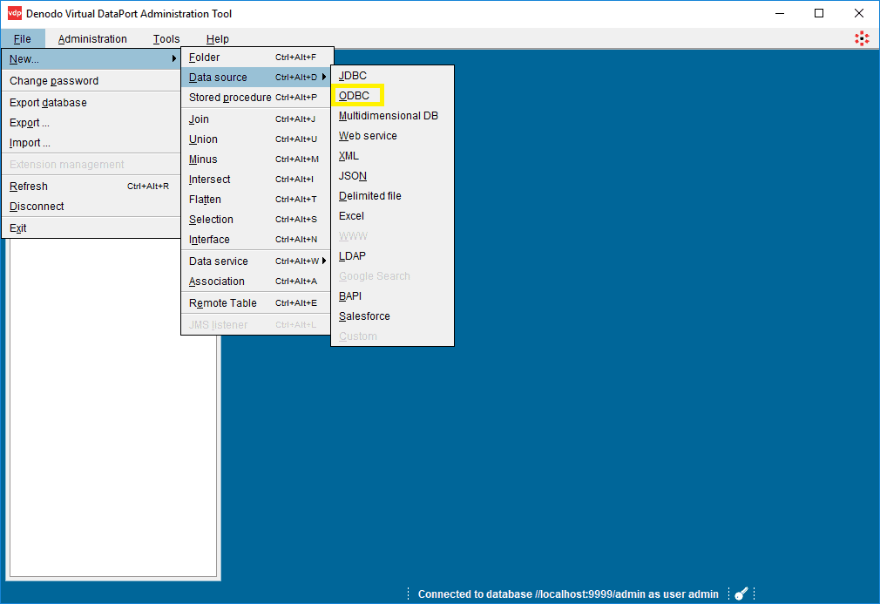880x604 pixels.
Task: Choose the Import ... entry
Action: [x=91, y=143]
